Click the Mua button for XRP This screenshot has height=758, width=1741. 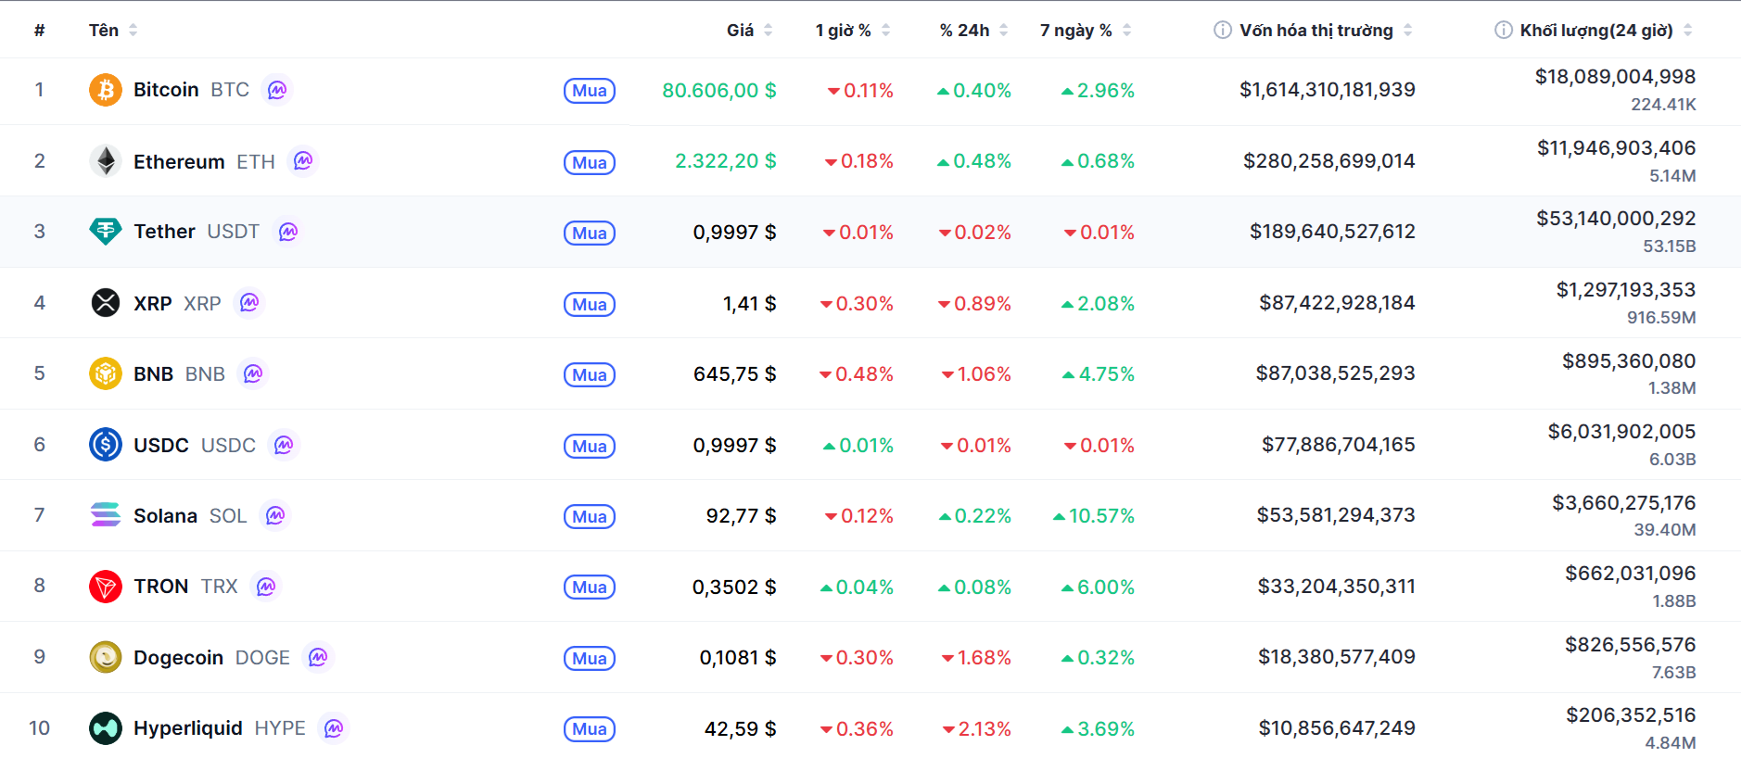[590, 304]
